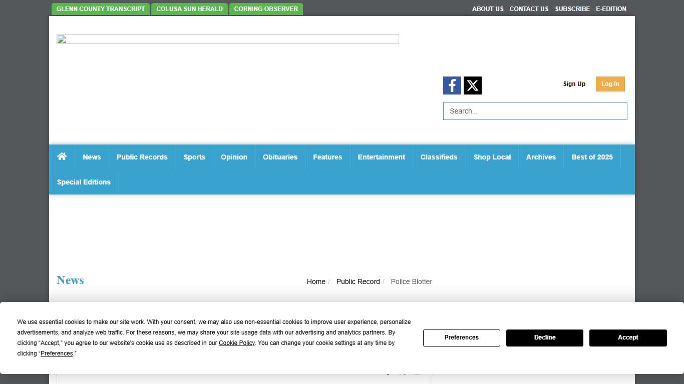Screen dimensions: 684x384
Task: Open Best of 2025 section
Action: 592,157
